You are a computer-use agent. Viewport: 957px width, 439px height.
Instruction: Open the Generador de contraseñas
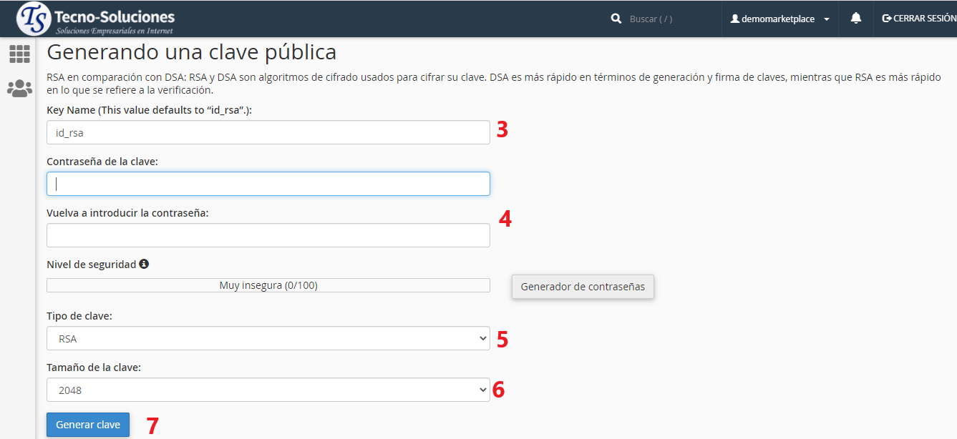[x=582, y=287]
